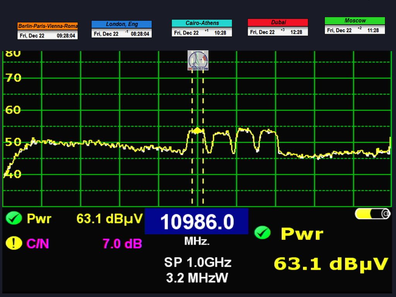The width and height of the screenshot is (396, 297).
Task: Select the yellow diamond marker on spectrum
Action: click(198, 130)
